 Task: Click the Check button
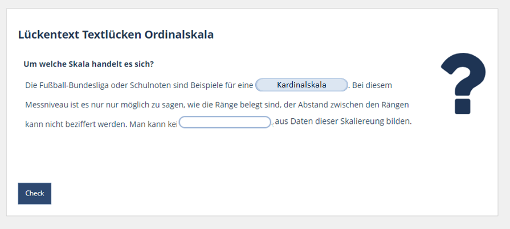click(35, 193)
